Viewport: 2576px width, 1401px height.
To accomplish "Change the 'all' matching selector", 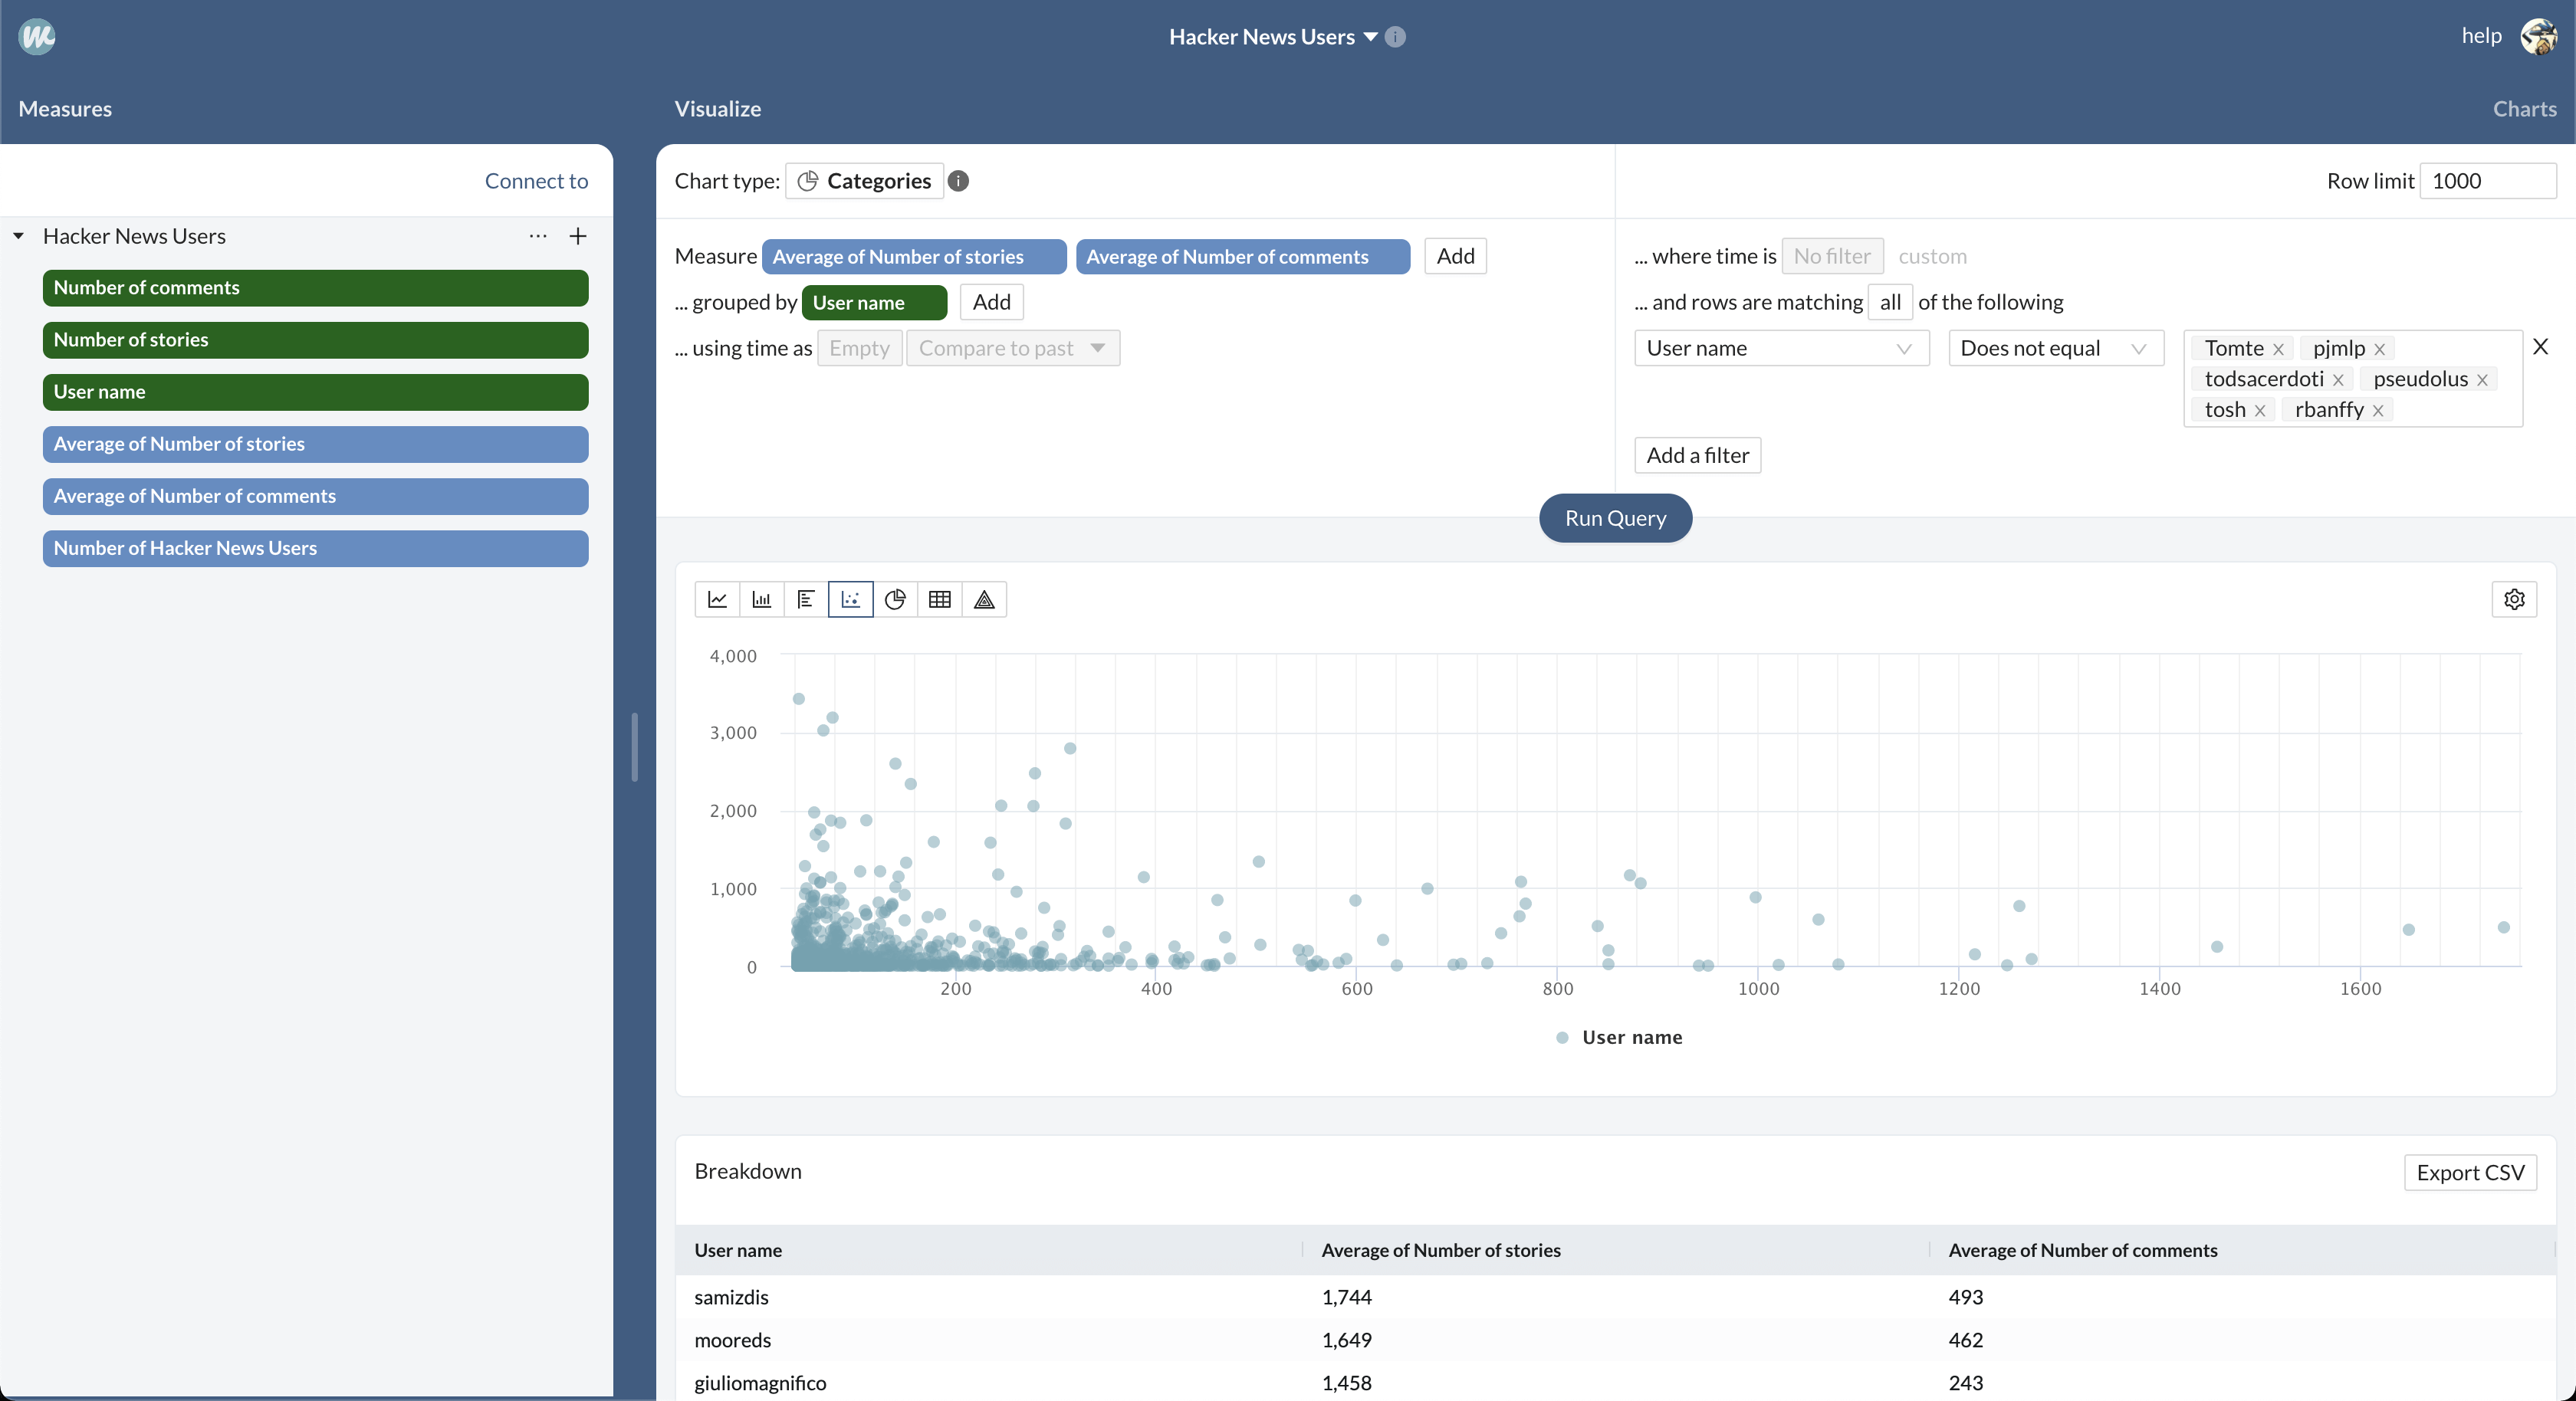I will 1890,302.
